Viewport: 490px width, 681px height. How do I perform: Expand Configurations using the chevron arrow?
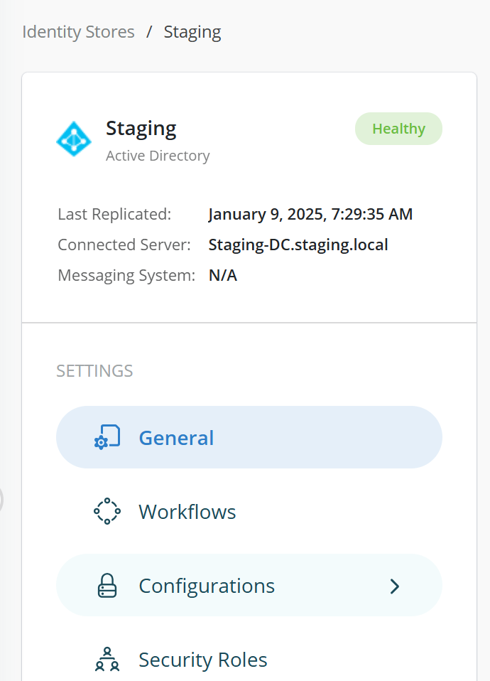click(x=395, y=586)
